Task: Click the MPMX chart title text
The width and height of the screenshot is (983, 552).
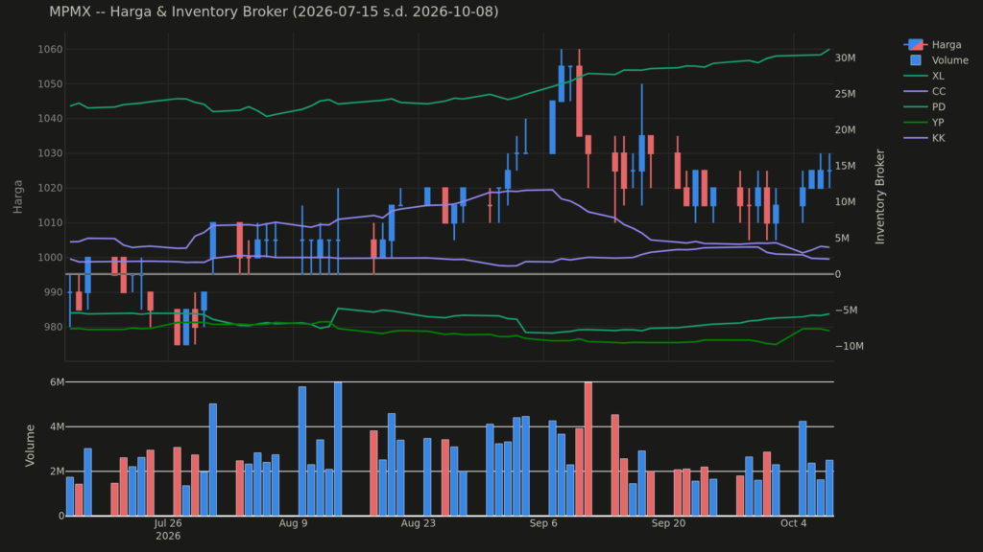Action: 274,11
